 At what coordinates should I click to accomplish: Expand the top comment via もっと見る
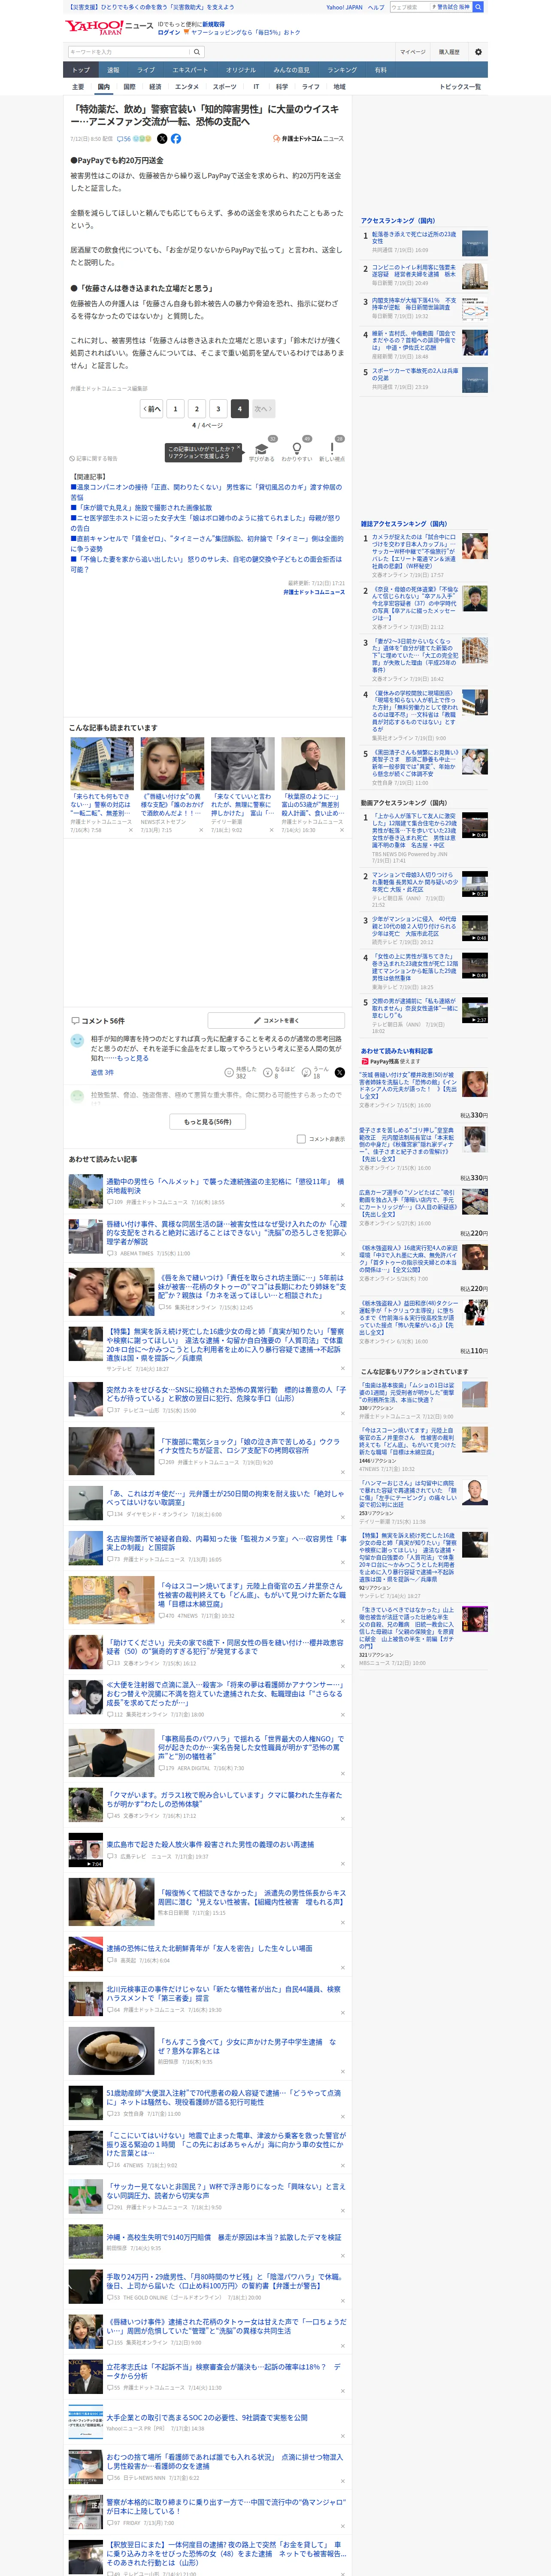click(x=132, y=1058)
